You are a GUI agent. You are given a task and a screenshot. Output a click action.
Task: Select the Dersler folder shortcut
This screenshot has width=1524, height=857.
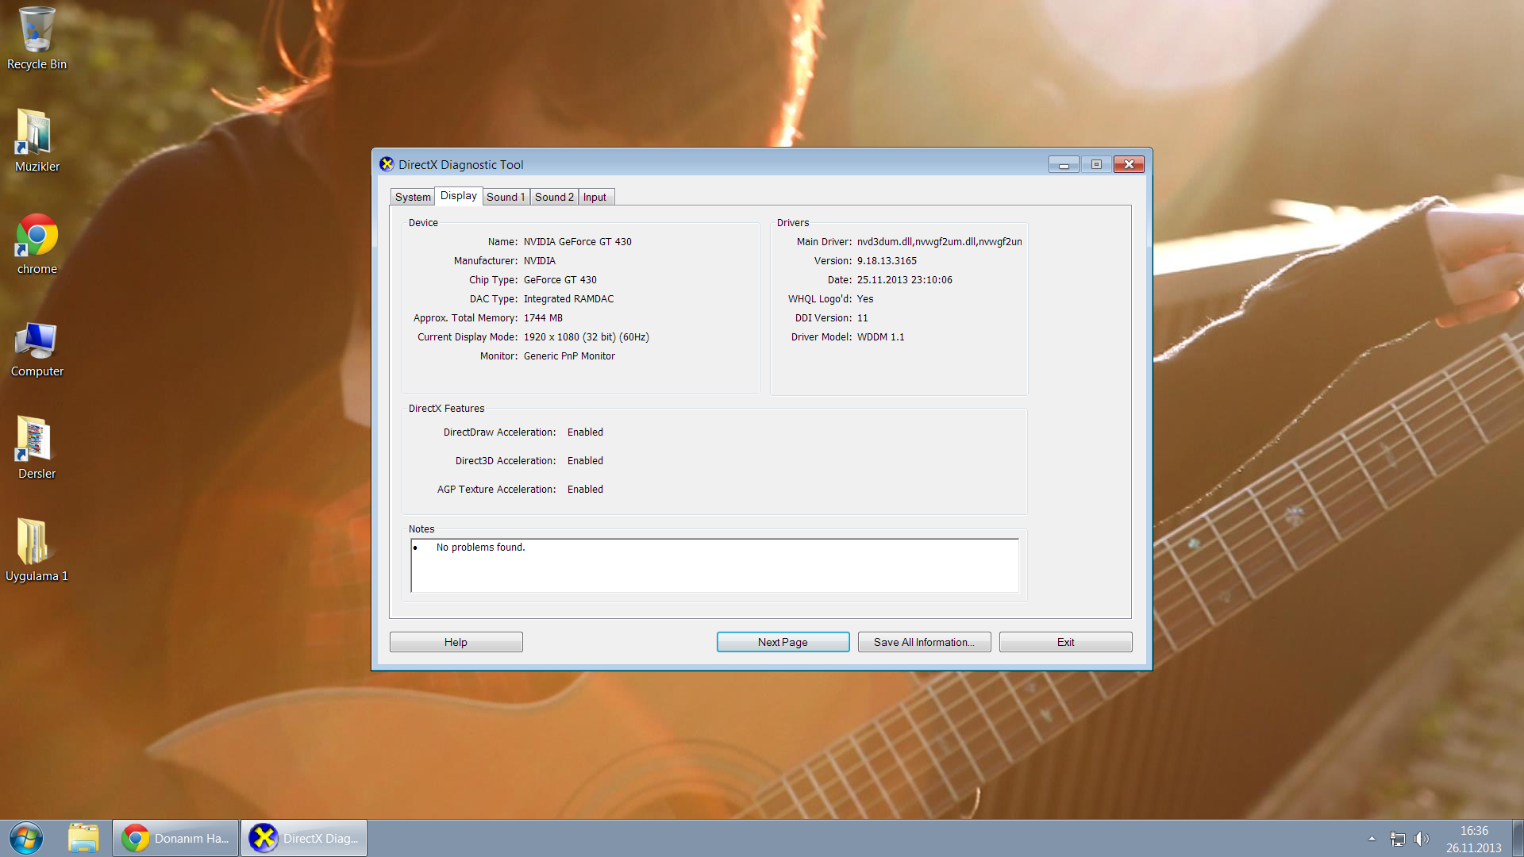(37, 448)
